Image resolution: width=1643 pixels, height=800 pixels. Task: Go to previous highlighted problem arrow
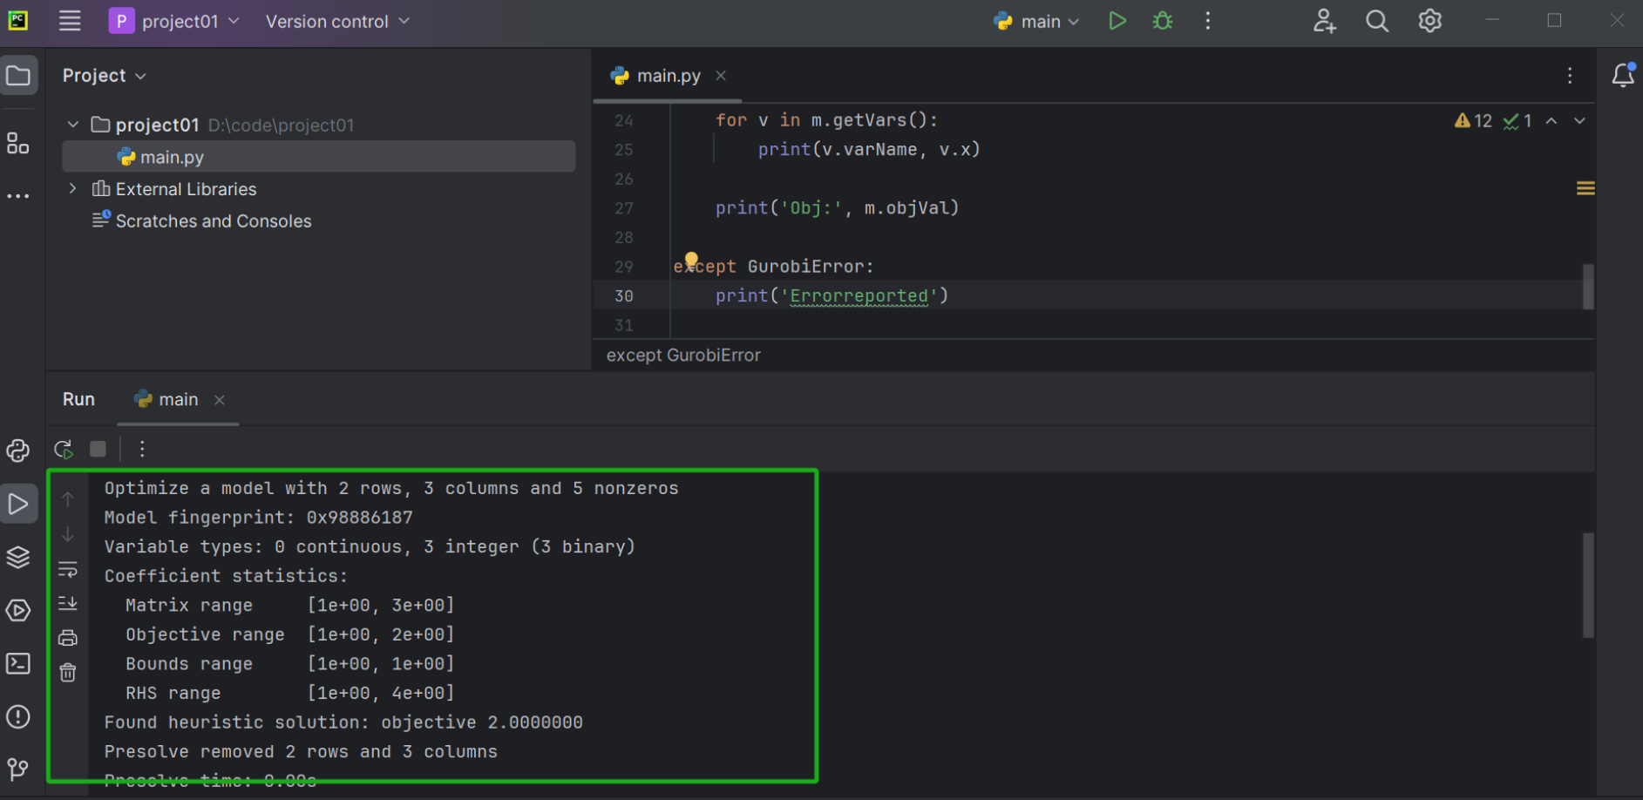click(1551, 121)
